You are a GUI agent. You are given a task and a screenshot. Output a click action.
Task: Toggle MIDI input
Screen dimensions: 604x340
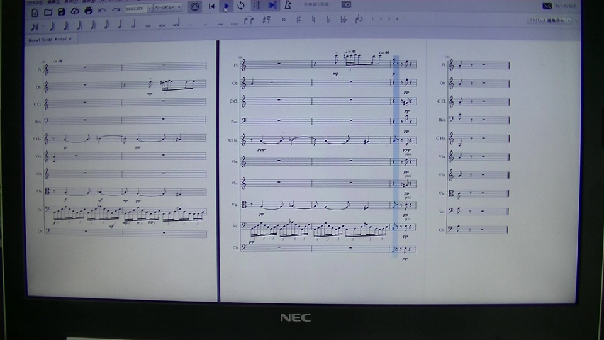pyautogui.click(x=194, y=6)
